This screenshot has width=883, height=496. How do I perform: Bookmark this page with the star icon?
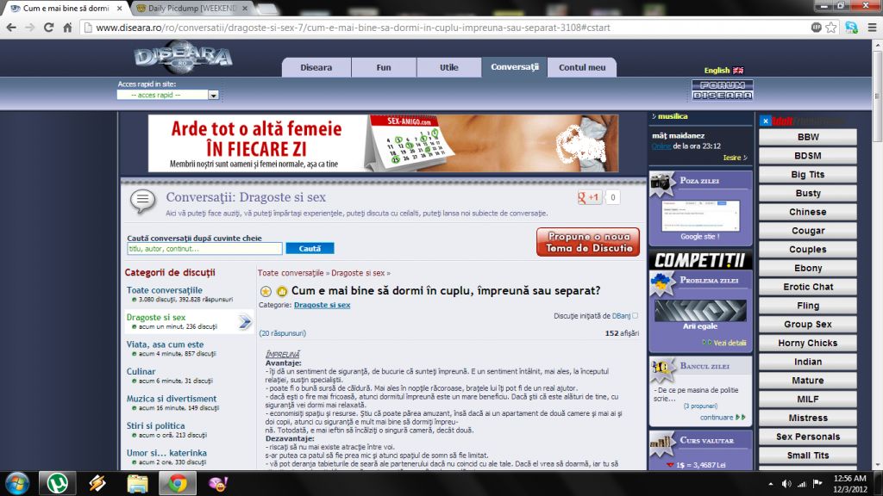coord(831,28)
